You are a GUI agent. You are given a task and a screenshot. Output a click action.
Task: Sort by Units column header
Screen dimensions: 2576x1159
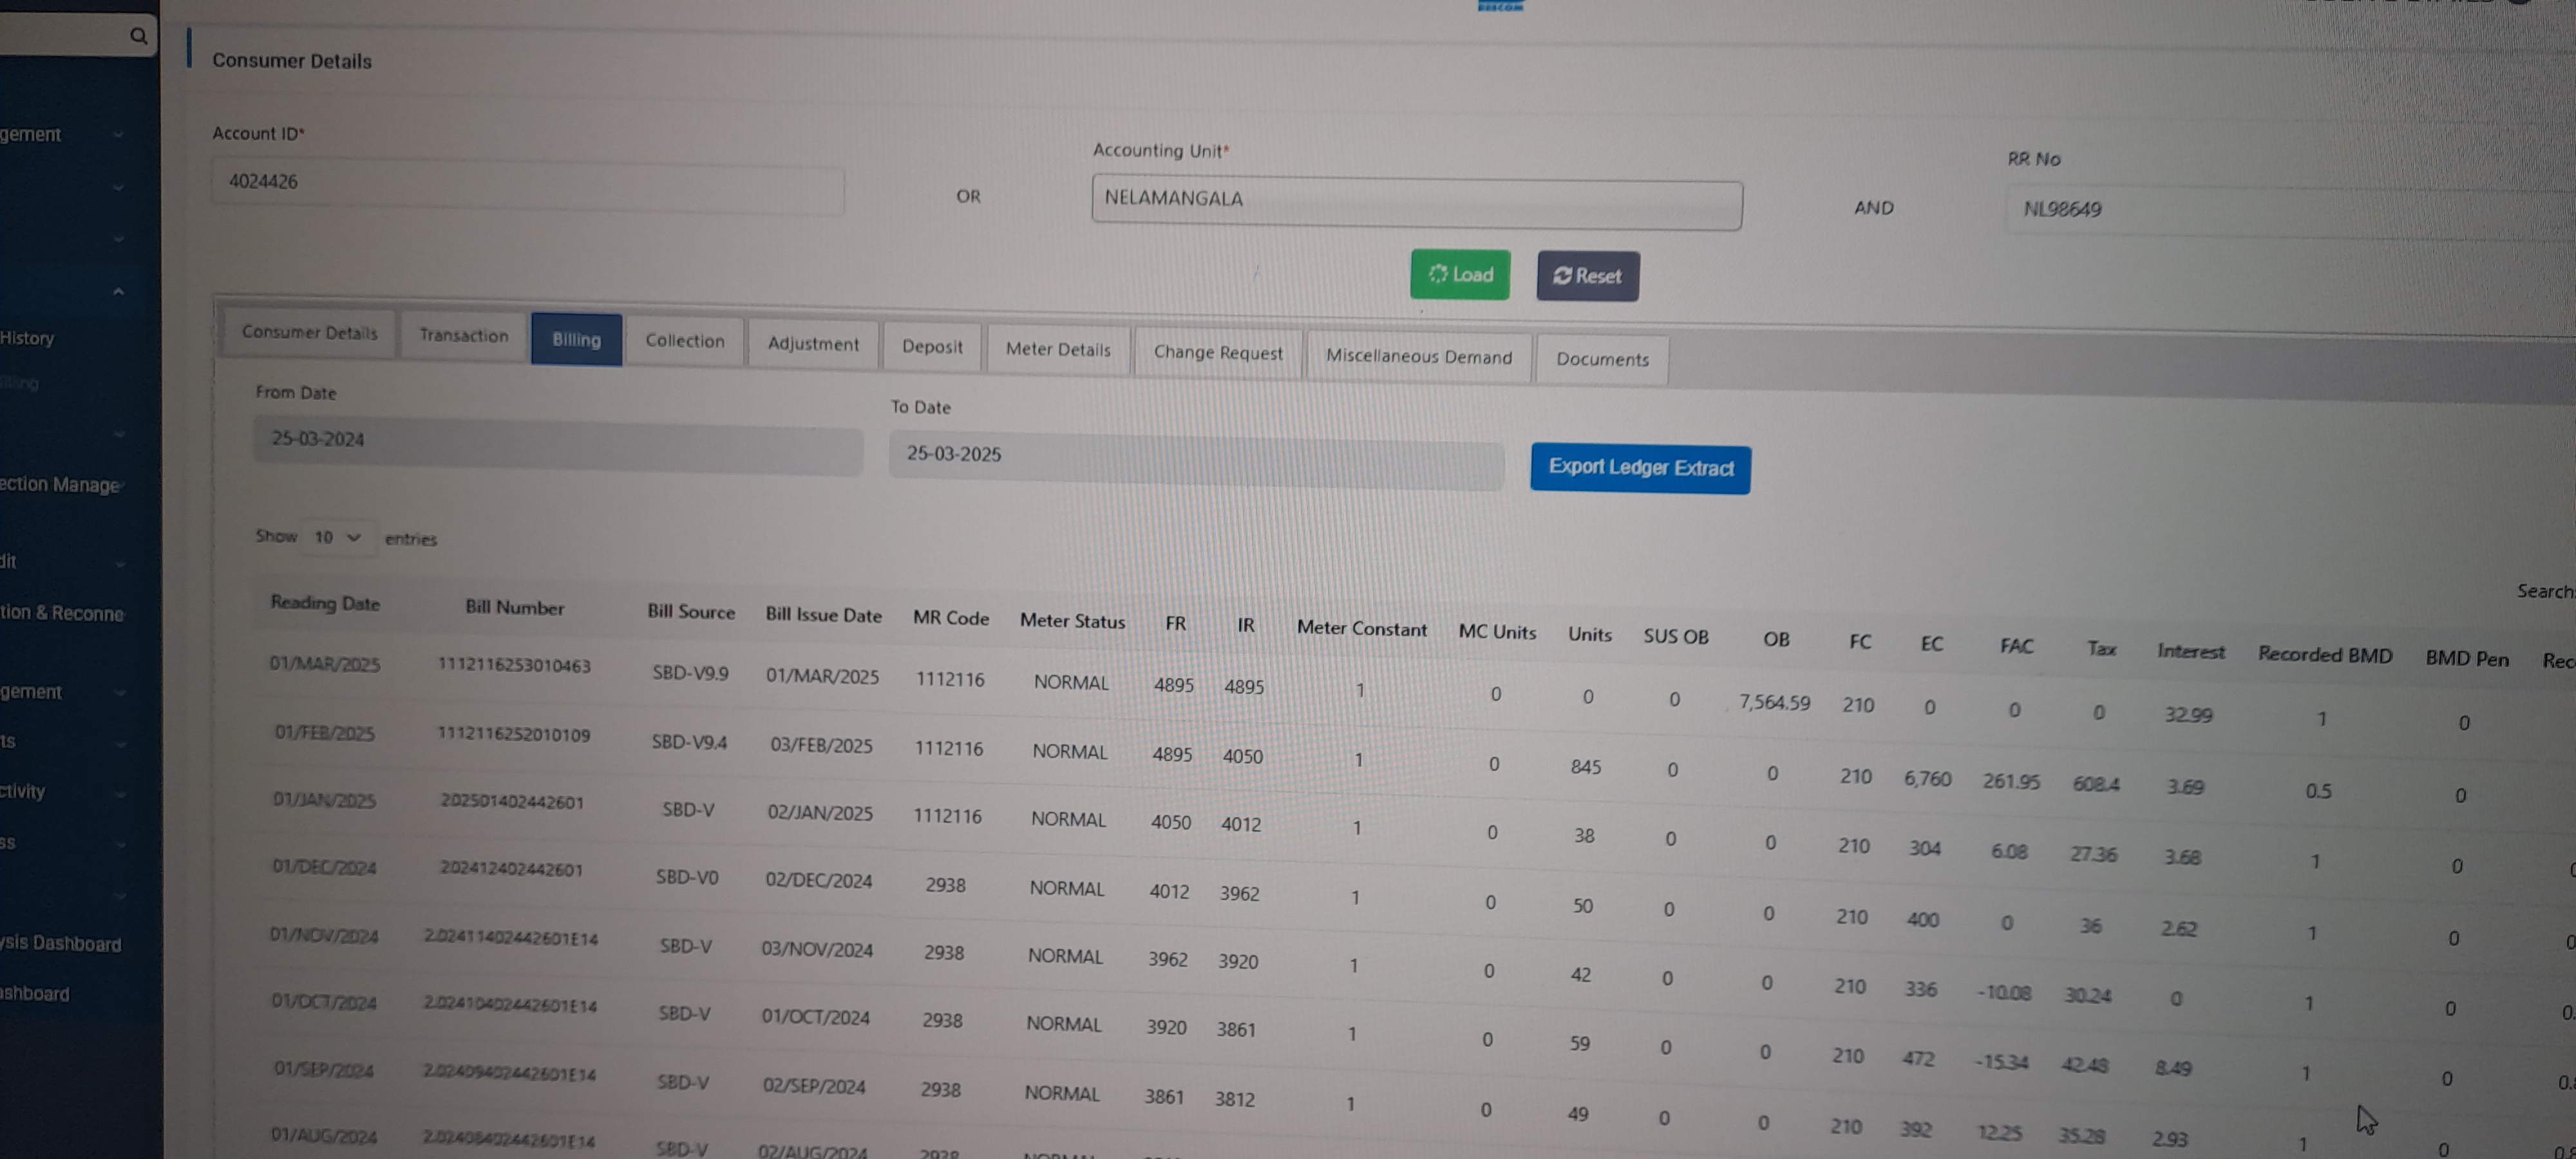pyautogui.click(x=1589, y=635)
